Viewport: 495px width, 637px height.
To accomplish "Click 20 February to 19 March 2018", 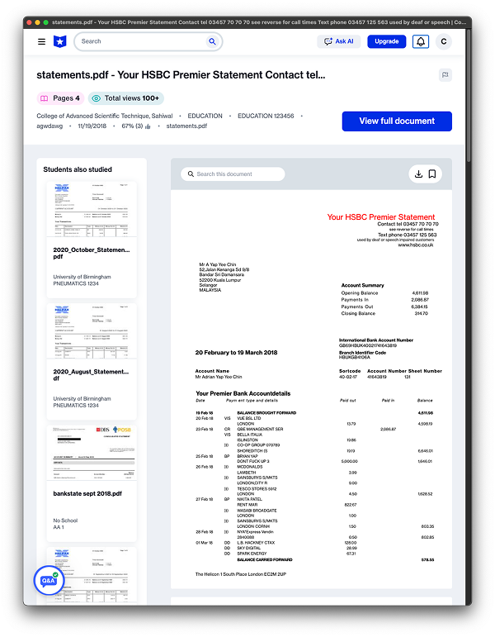I will [x=236, y=353].
